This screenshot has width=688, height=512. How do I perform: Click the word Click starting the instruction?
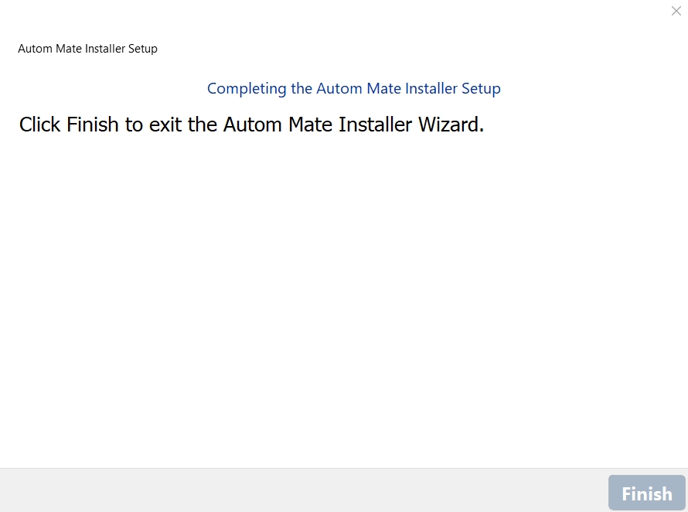point(40,125)
